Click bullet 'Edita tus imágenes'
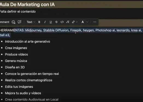 point(19,87)
